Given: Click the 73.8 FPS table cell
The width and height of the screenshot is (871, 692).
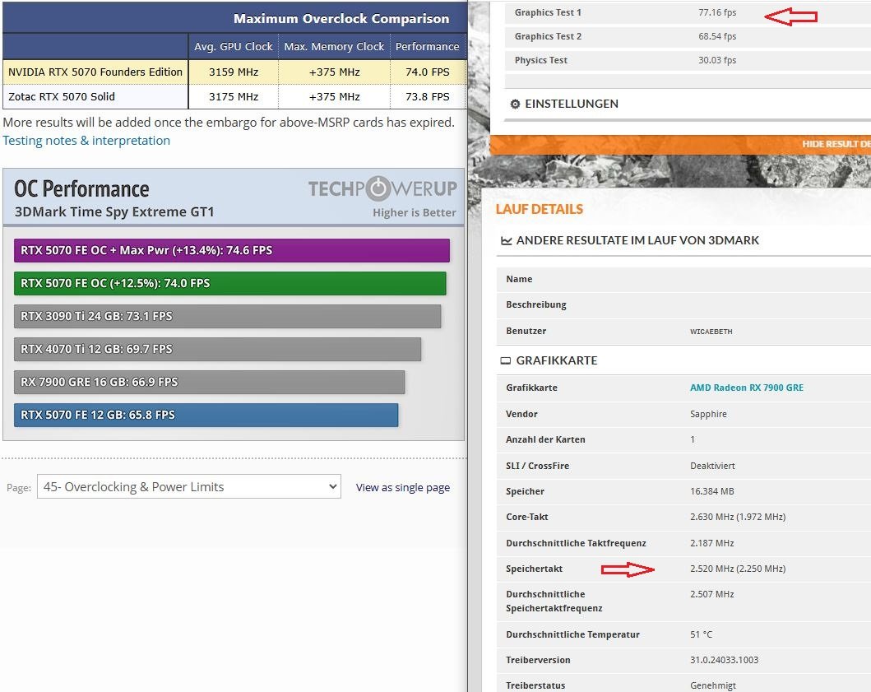Looking at the screenshot, I should [427, 96].
